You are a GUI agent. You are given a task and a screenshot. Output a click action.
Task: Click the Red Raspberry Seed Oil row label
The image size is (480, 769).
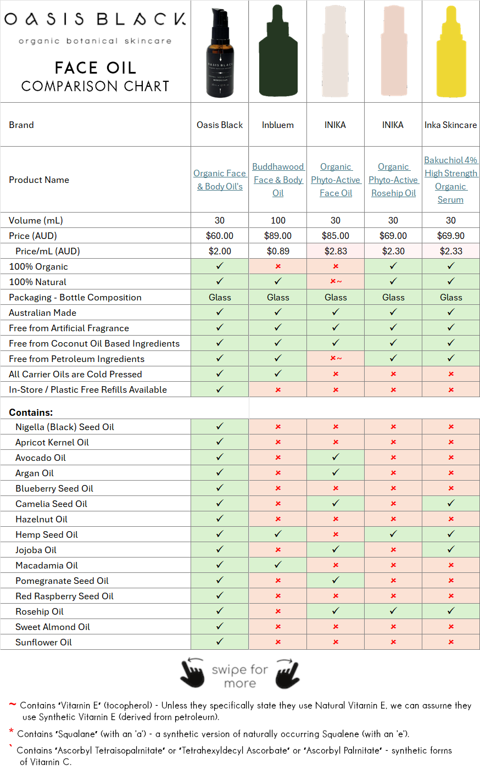tap(64, 596)
